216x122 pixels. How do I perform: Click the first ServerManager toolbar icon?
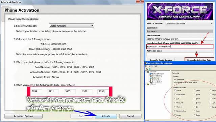[x=147, y=69]
